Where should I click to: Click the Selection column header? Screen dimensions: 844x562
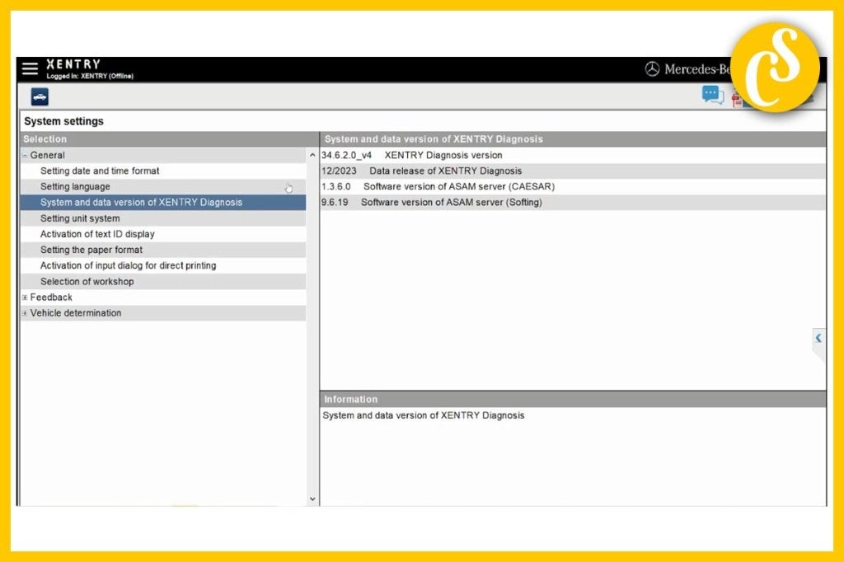coord(170,139)
